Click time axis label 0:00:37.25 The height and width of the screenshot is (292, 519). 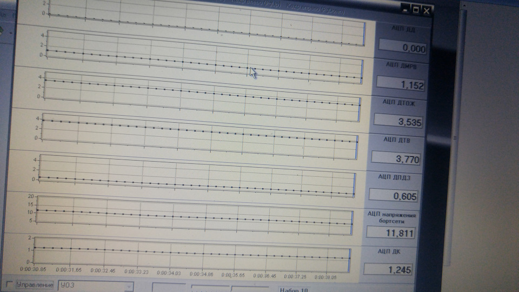pyautogui.click(x=295, y=276)
